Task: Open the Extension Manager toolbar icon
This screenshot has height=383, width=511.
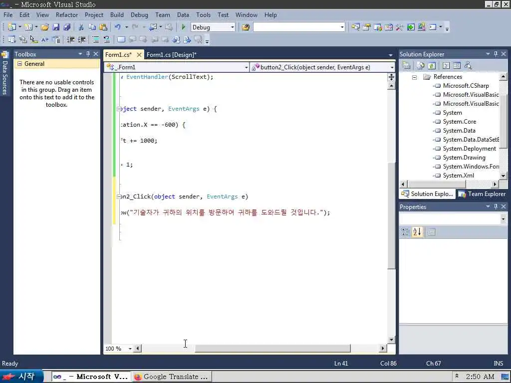Action: [x=422, y=27]
